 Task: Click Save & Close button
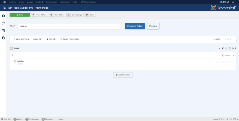coord(40,15)
